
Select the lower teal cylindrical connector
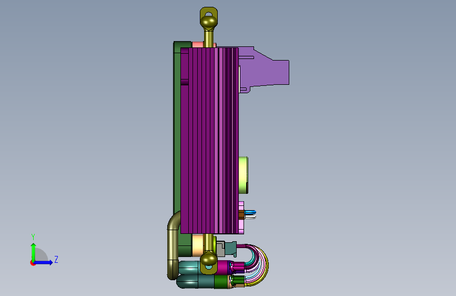point(195,282)
